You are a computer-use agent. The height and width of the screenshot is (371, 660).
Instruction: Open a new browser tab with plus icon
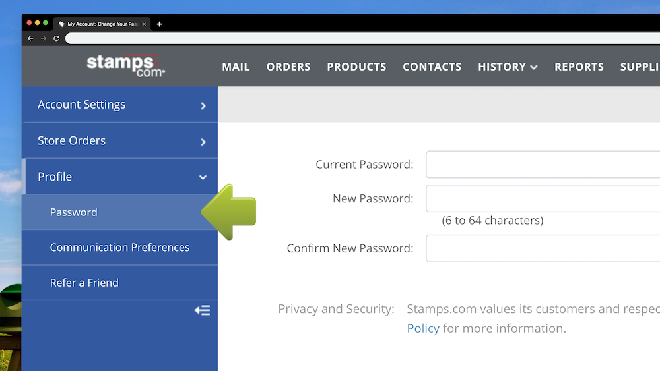click(159, 24)
